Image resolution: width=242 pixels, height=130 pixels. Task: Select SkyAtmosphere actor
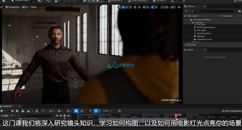[x=204, y=33]
